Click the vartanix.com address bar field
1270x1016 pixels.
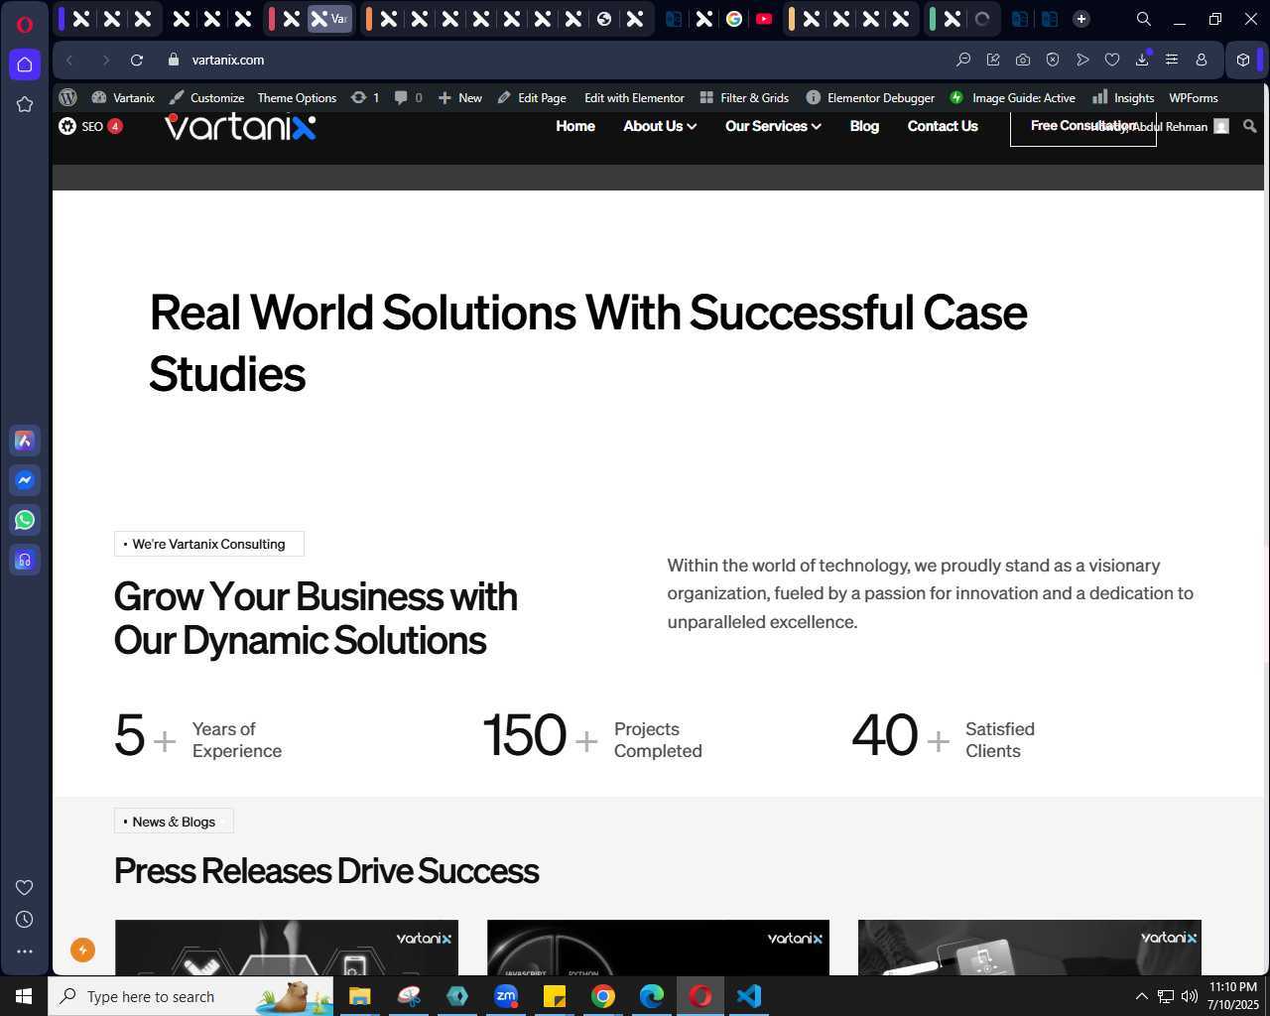tap(556, 61)
